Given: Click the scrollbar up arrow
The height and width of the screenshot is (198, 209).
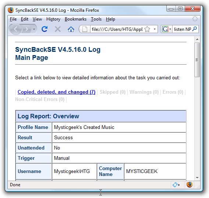Looking at the screenshot, I should coord(197,39).
